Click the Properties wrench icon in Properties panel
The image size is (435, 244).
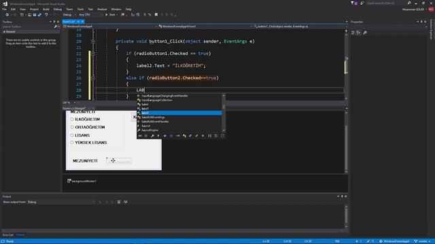(x=365, y=33)
